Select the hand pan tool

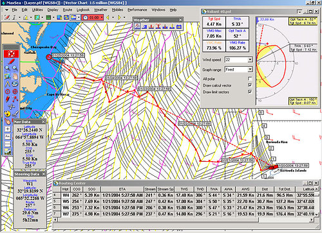tap(15, 76)
